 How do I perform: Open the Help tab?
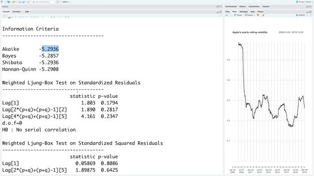(253, 12)
